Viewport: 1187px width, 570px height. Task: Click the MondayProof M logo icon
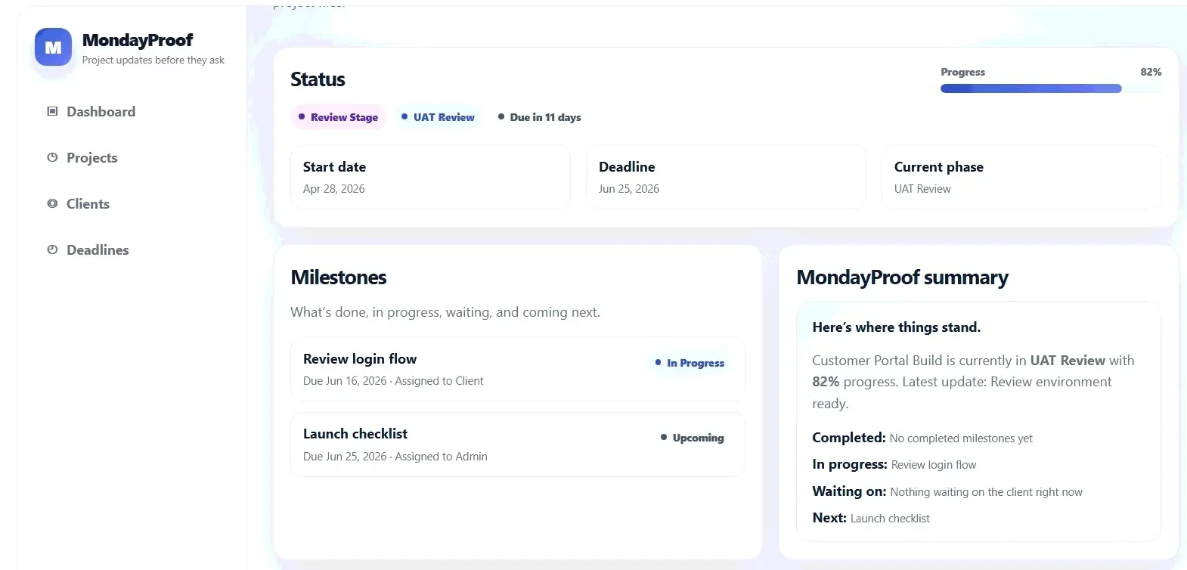tap(53, 48)
